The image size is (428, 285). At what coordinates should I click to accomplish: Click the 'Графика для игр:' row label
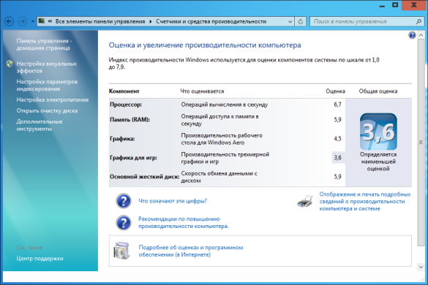click(x=133, y=158)
